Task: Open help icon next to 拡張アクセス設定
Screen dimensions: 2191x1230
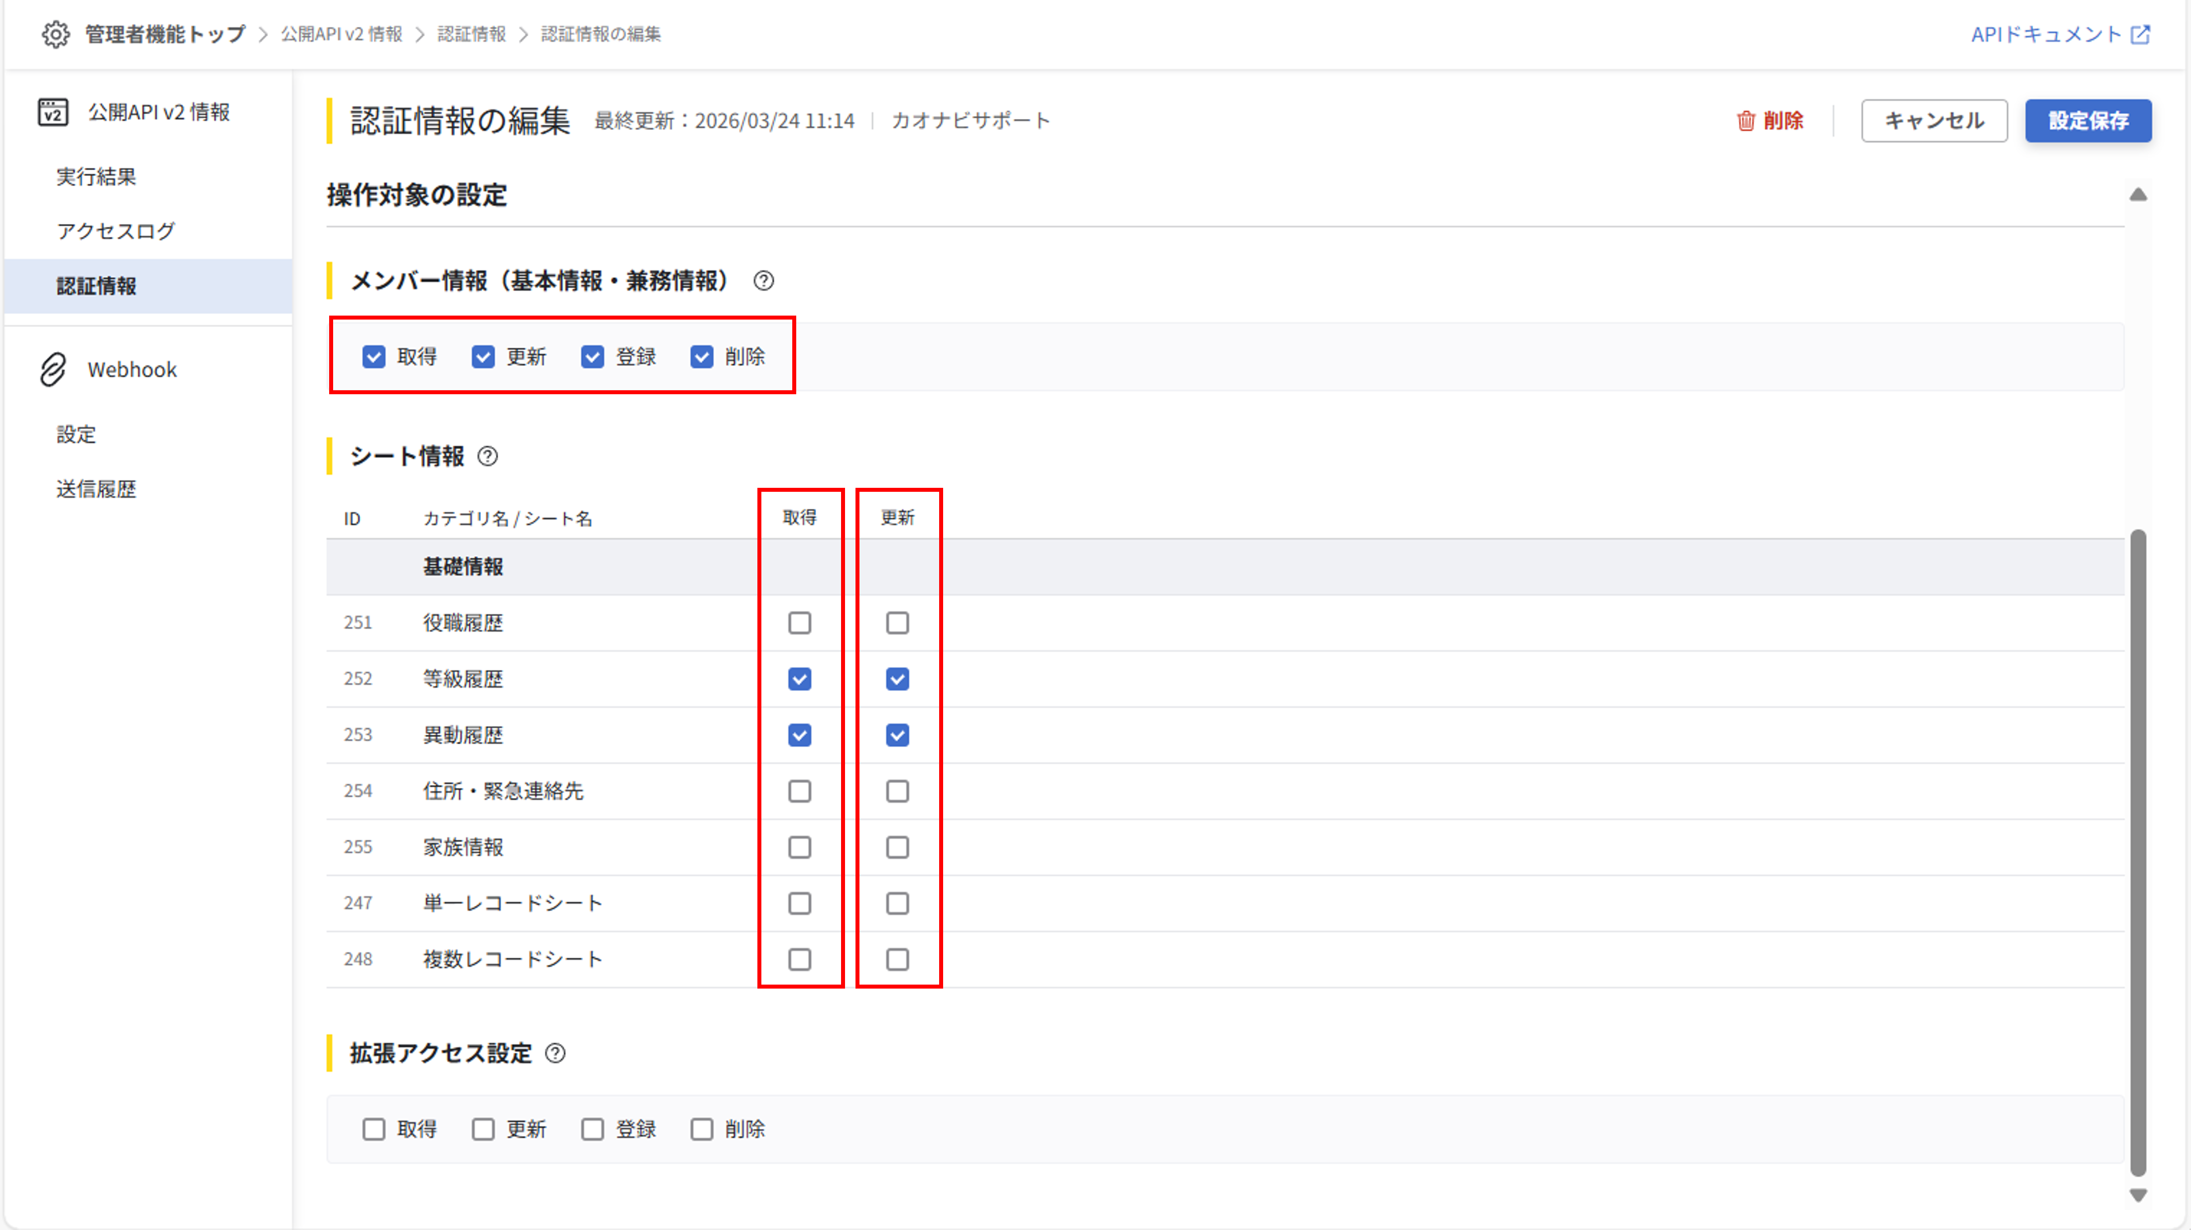Action: (555, 1054)
